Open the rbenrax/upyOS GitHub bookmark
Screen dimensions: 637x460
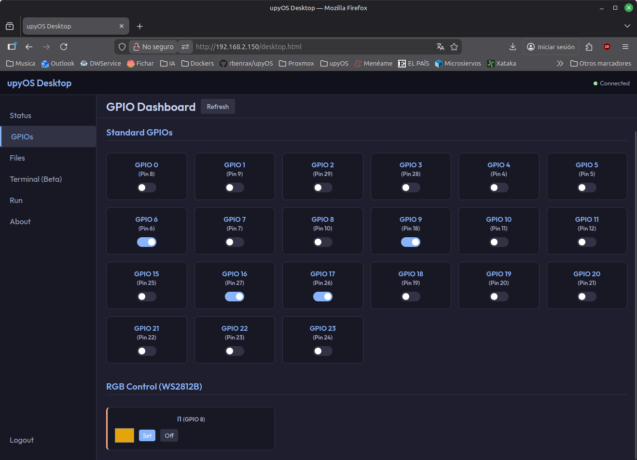(x=246, y=63)
